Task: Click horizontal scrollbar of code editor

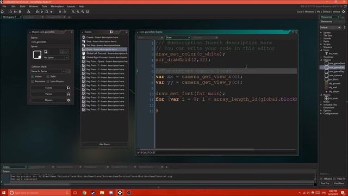Action: [195, 150]
